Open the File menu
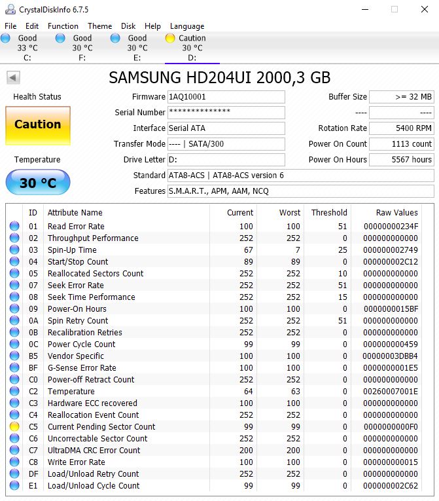The height and width of the screenshot is (501, 439). point(10,26)
